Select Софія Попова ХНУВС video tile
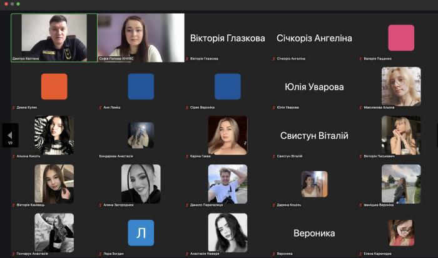This screenshot has height=258, width=438. click(141, 37)
